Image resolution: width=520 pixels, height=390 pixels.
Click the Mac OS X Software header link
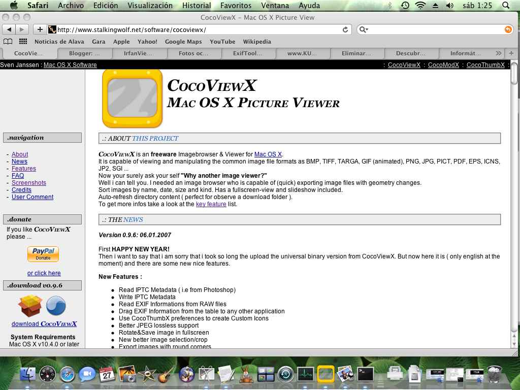70,64
